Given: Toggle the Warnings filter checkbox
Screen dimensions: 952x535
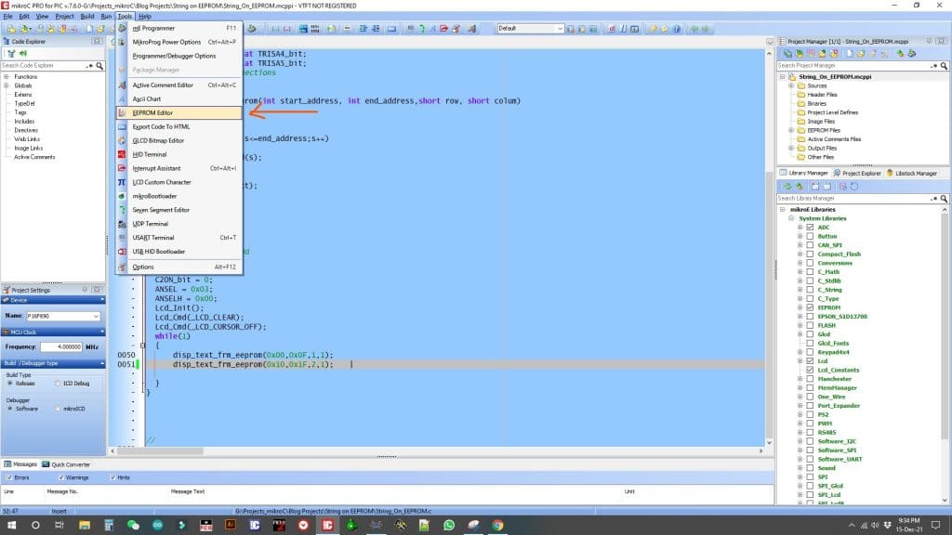Looking at the screenshot, I should coord(60,478).
